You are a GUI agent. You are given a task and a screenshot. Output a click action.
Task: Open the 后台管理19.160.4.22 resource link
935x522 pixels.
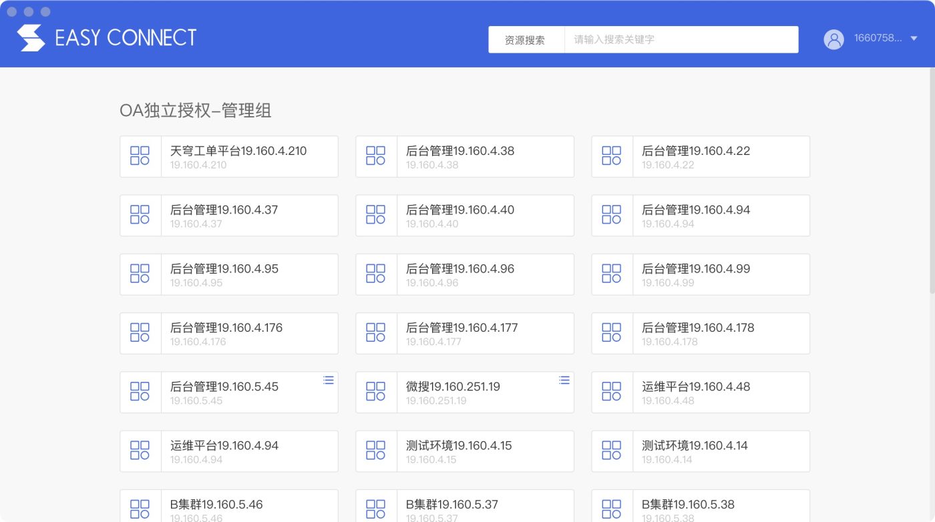tap(696, 151)
